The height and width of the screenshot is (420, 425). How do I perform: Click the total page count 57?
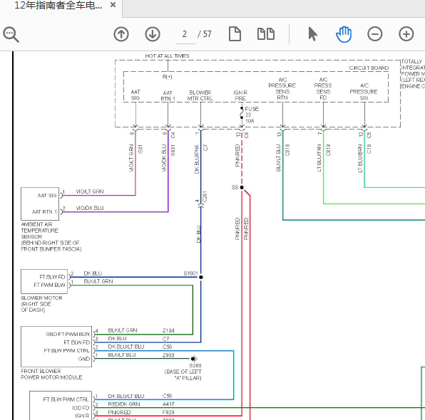coord(208,34)
